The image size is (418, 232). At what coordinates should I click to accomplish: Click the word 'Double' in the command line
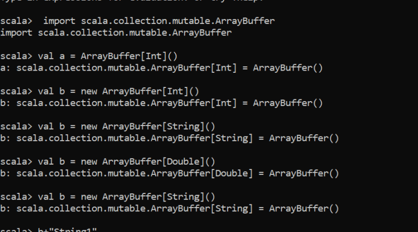click(x=183, y=162)
